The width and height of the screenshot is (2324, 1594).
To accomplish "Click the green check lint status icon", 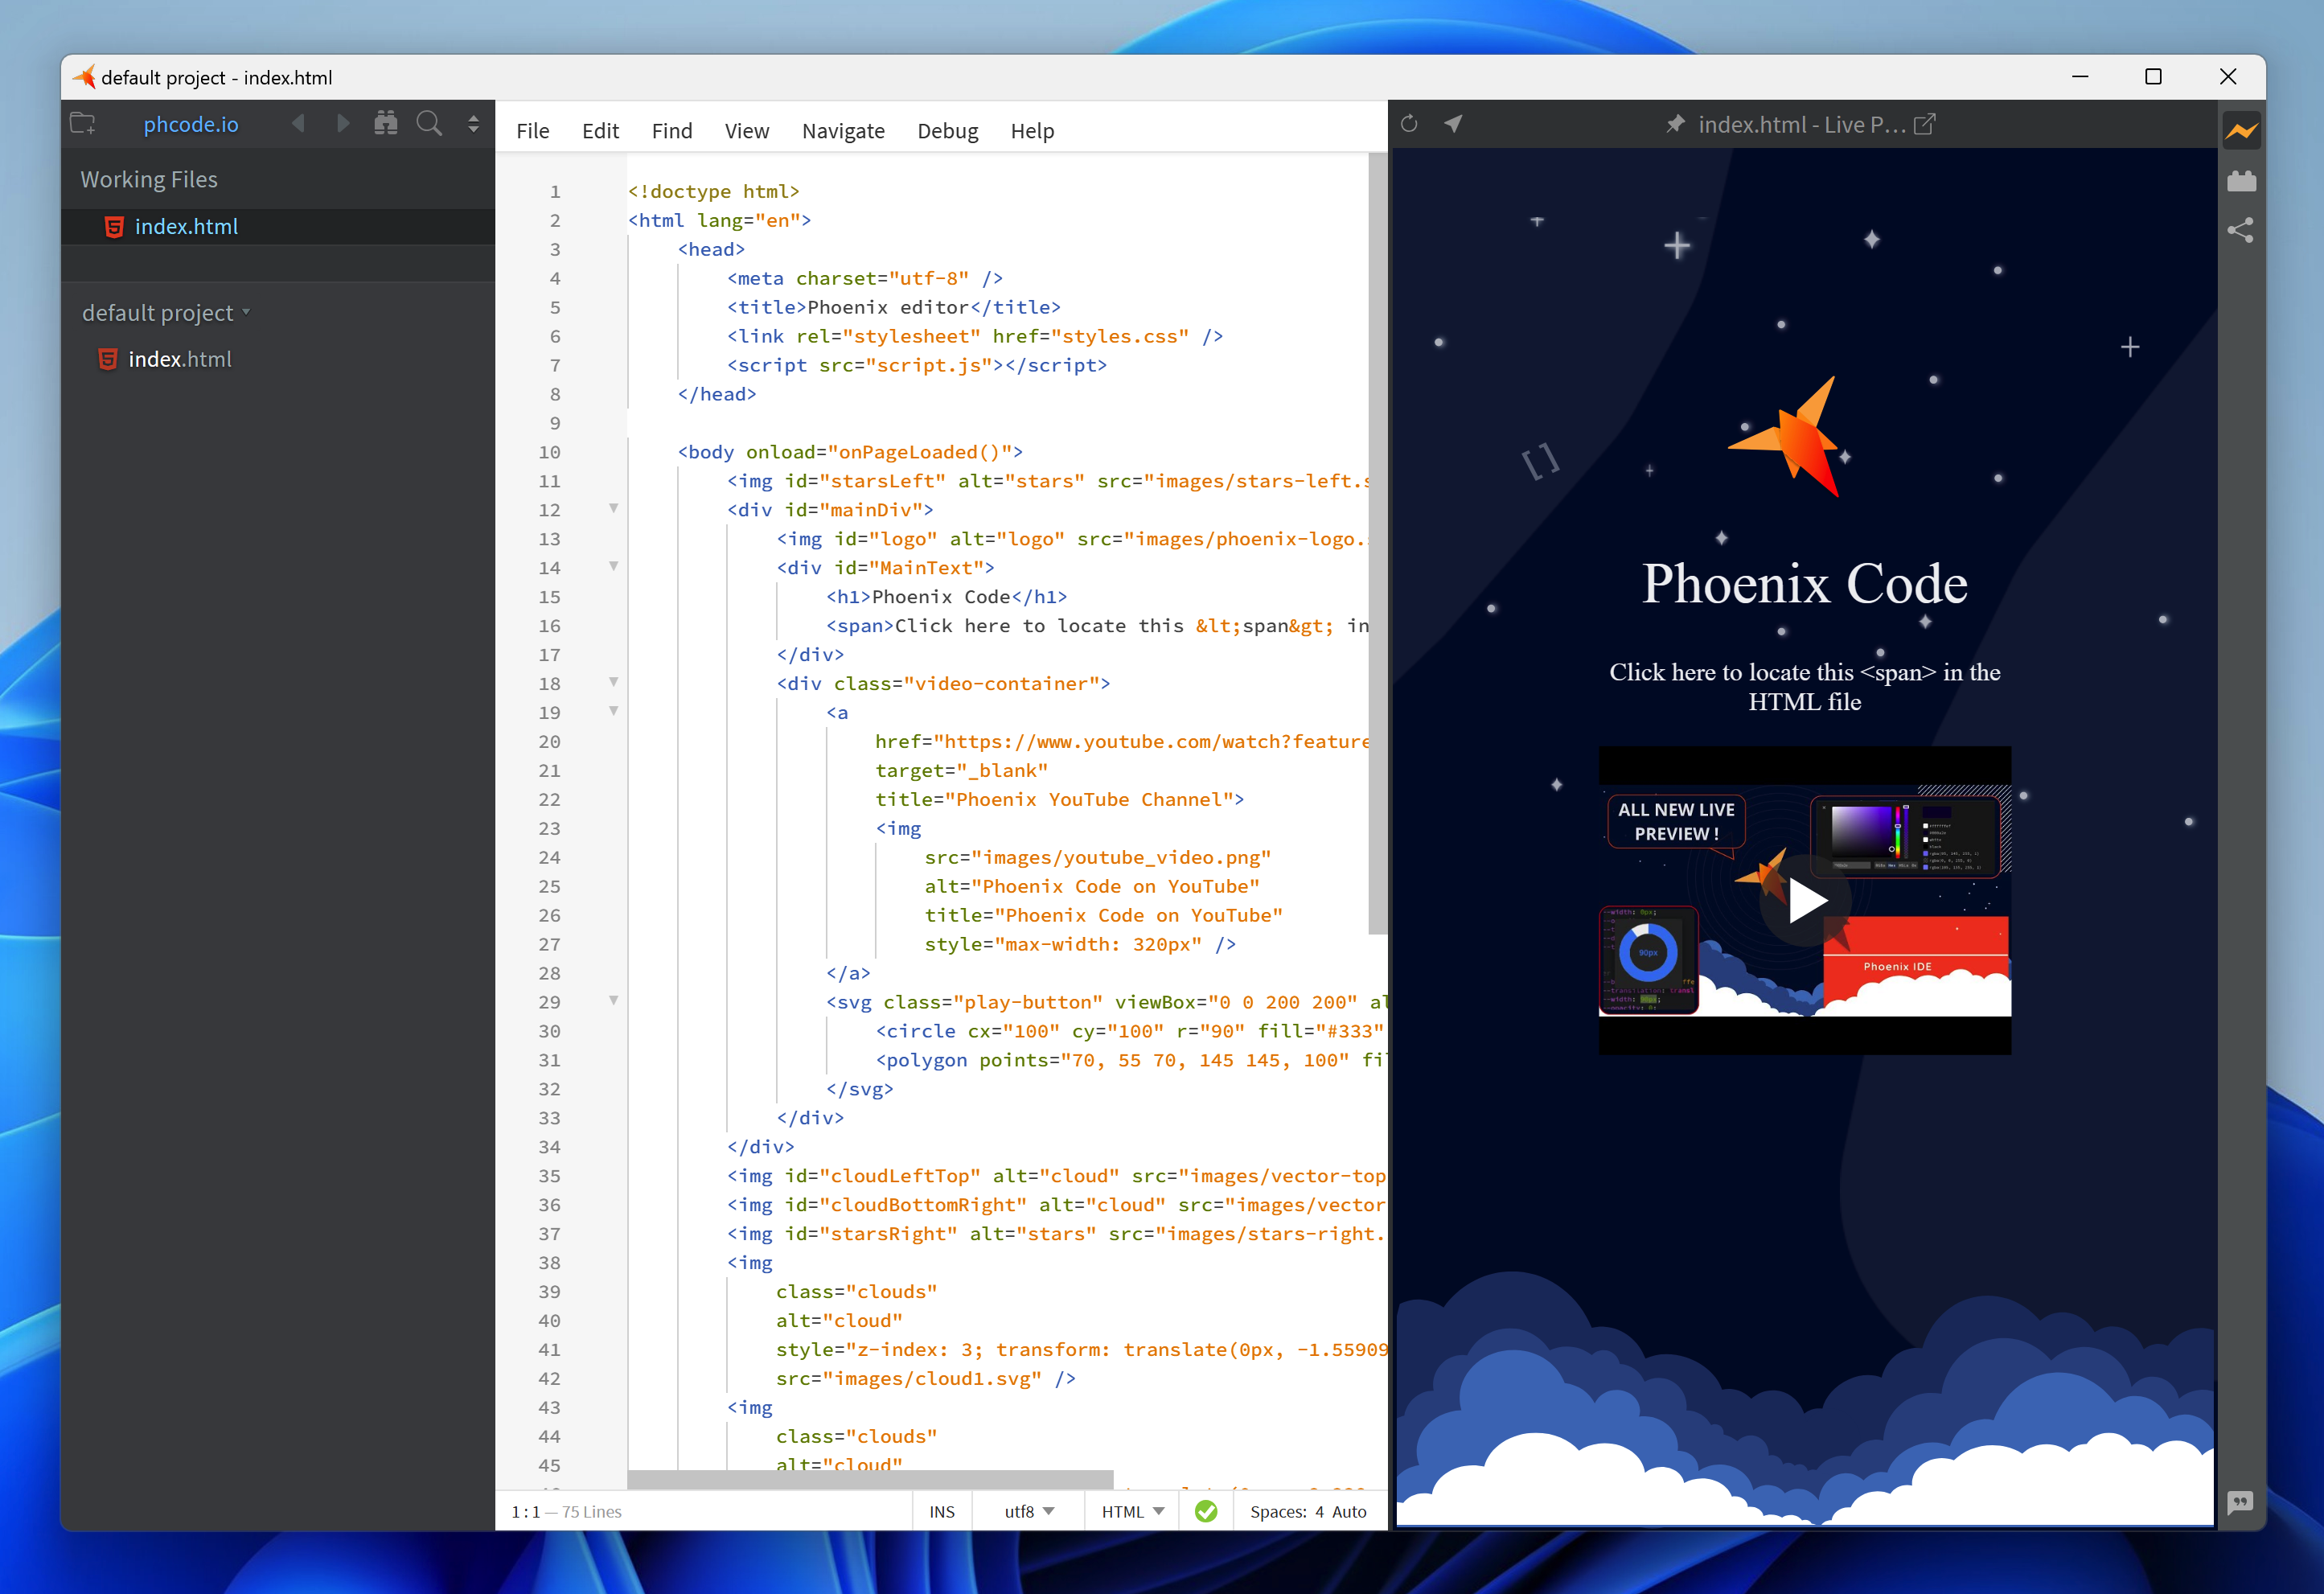I will [x=1206, y=1512].
